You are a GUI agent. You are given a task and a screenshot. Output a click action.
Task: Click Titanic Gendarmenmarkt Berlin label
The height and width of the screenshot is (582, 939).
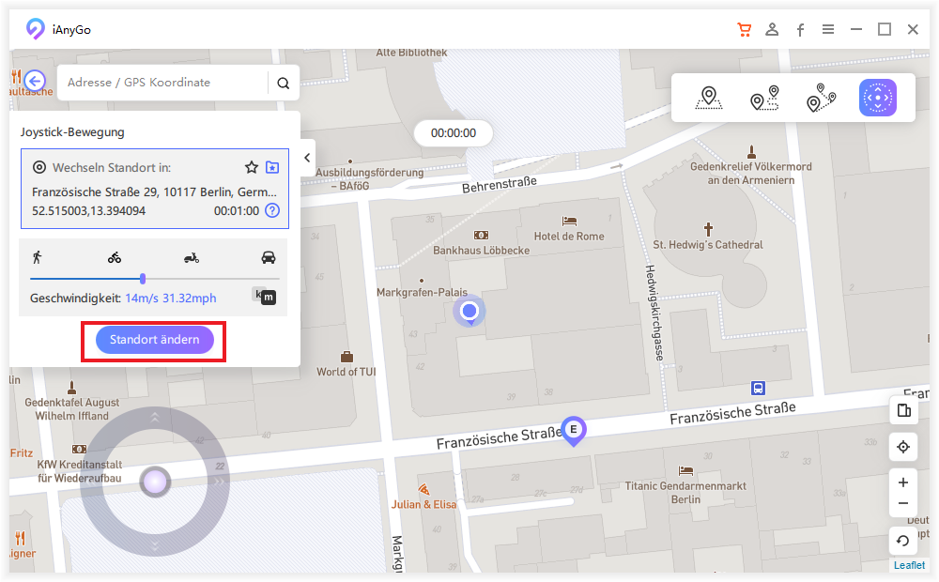click(x=685, y=493)
